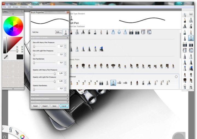Select the active Felt Pen in brush palette
The width and height of the screenshot is (197, 139).
click(191, 38)
